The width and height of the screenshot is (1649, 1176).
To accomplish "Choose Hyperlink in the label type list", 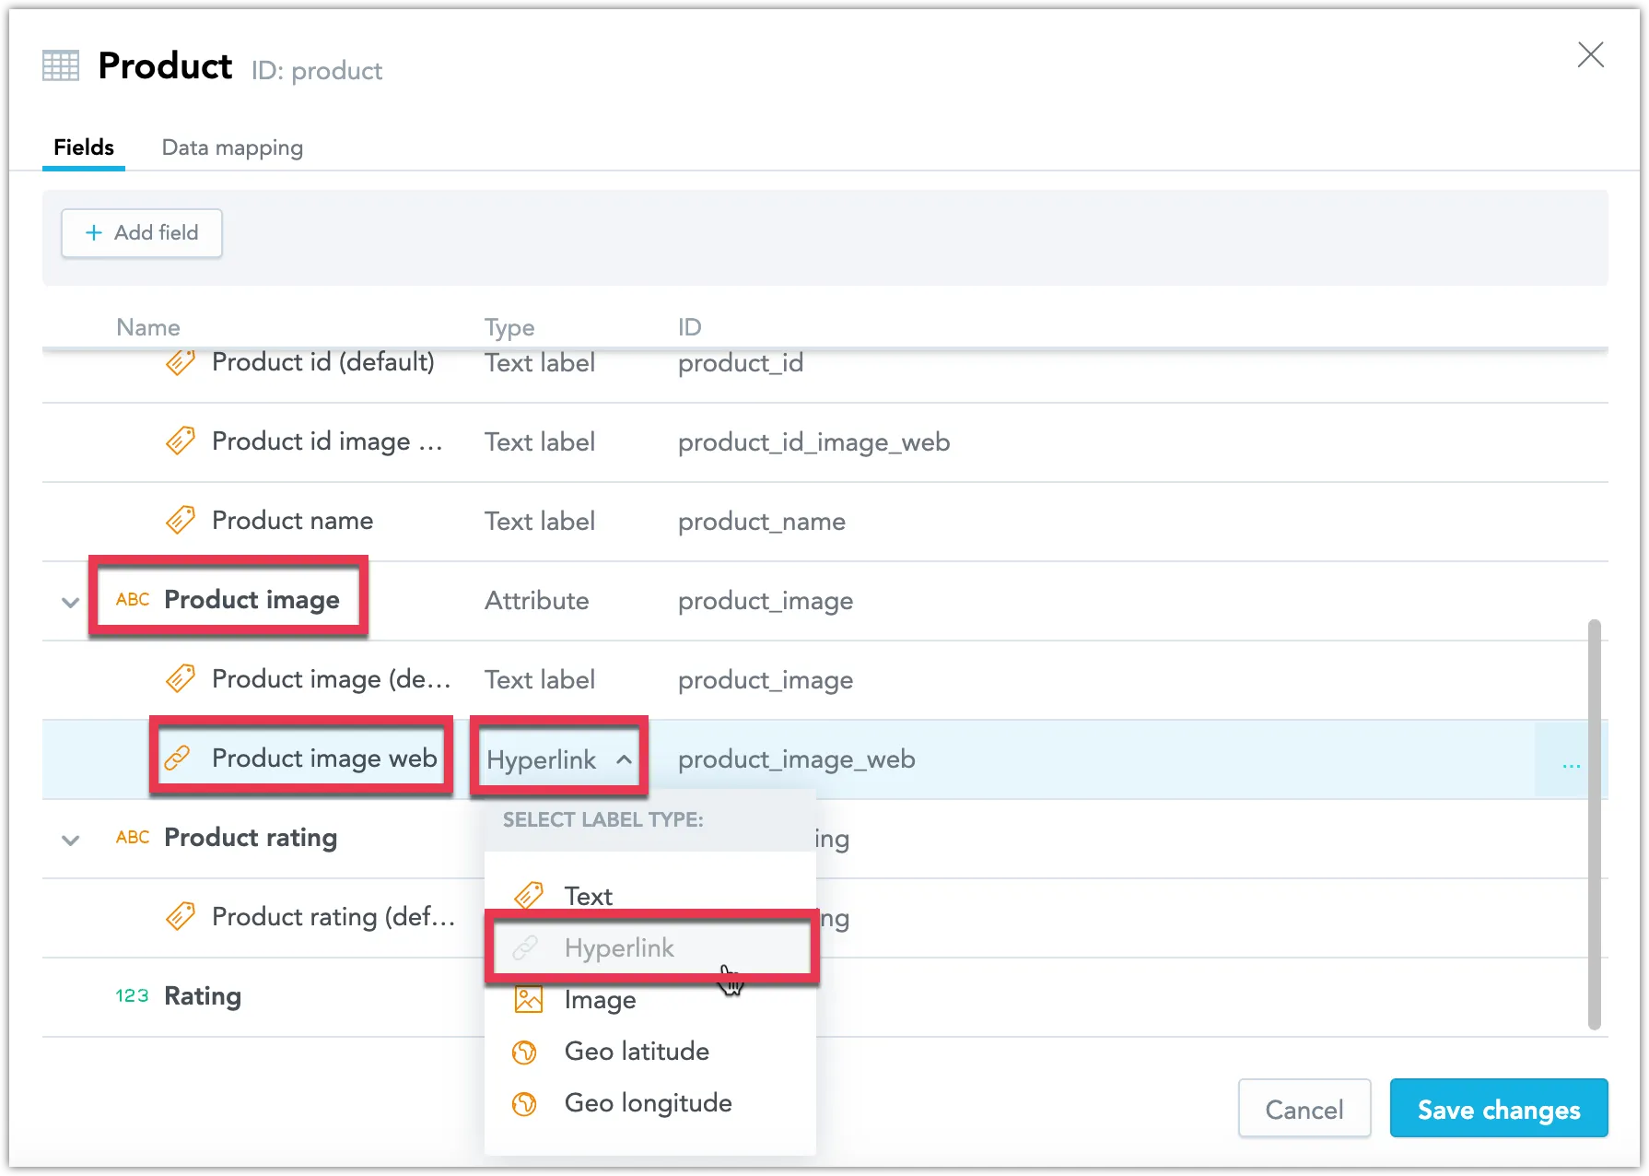I will [x=619, y=948].
